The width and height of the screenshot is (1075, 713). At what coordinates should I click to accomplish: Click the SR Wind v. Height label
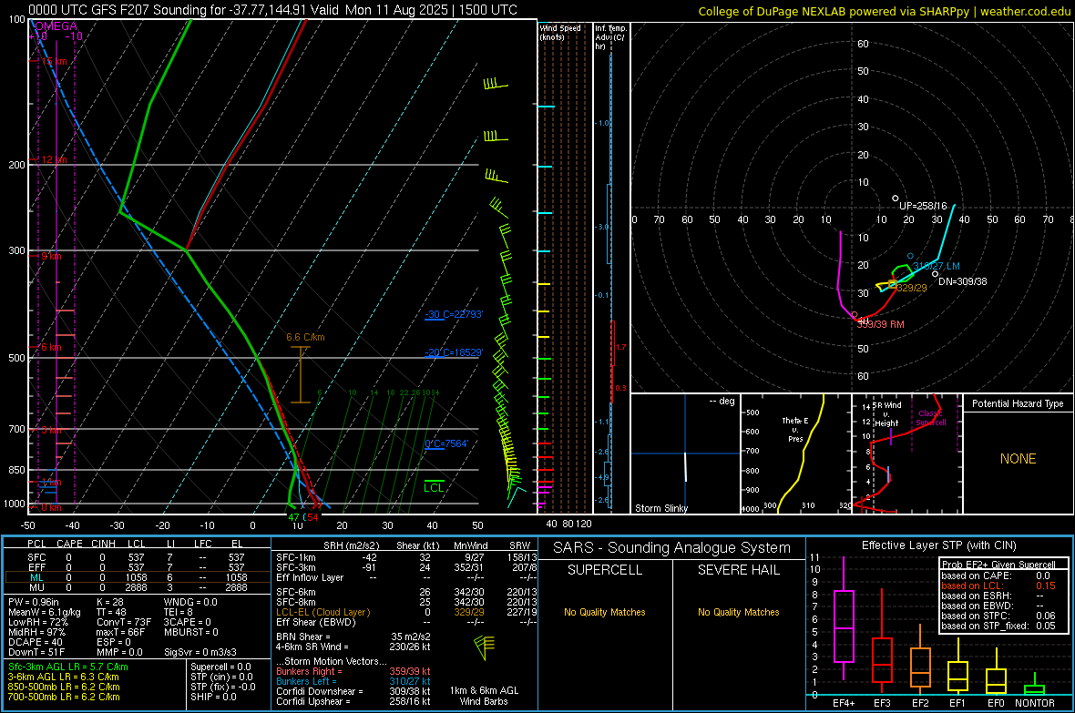point(887,414)
